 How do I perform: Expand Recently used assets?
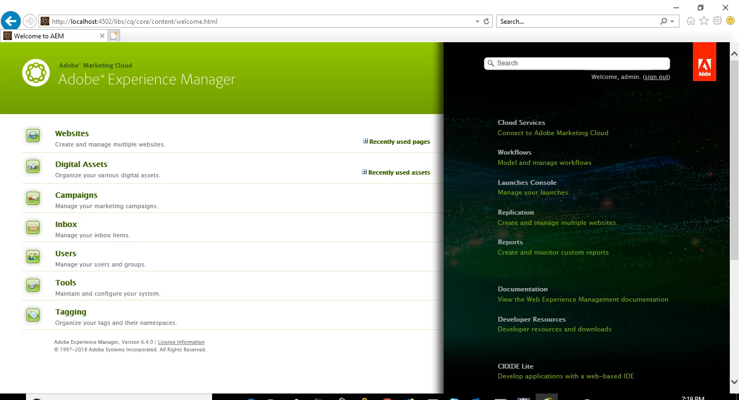[x=396, y=172]
